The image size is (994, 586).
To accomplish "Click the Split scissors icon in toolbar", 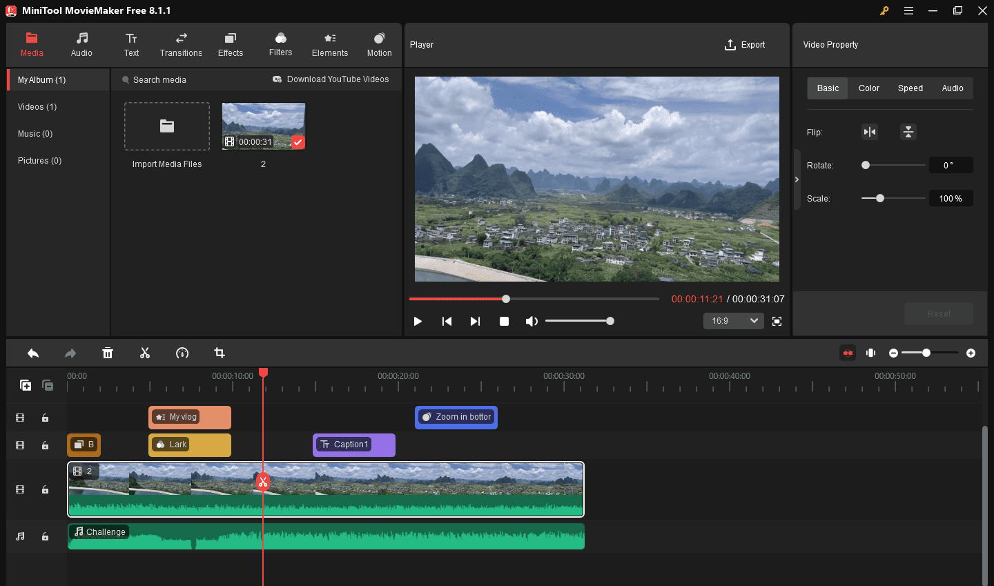I will point(145,353).
